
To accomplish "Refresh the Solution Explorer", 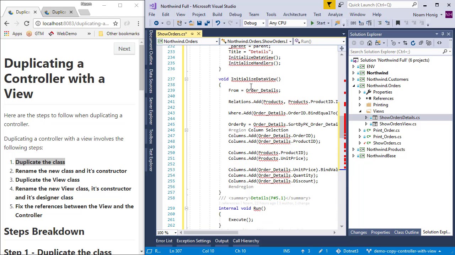I will (413, 43).
